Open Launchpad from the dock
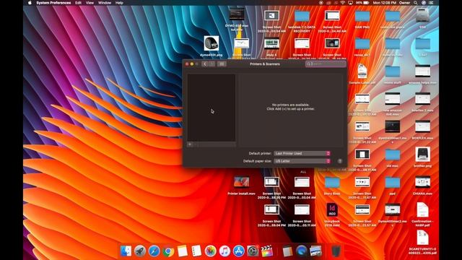 (140, 251)
